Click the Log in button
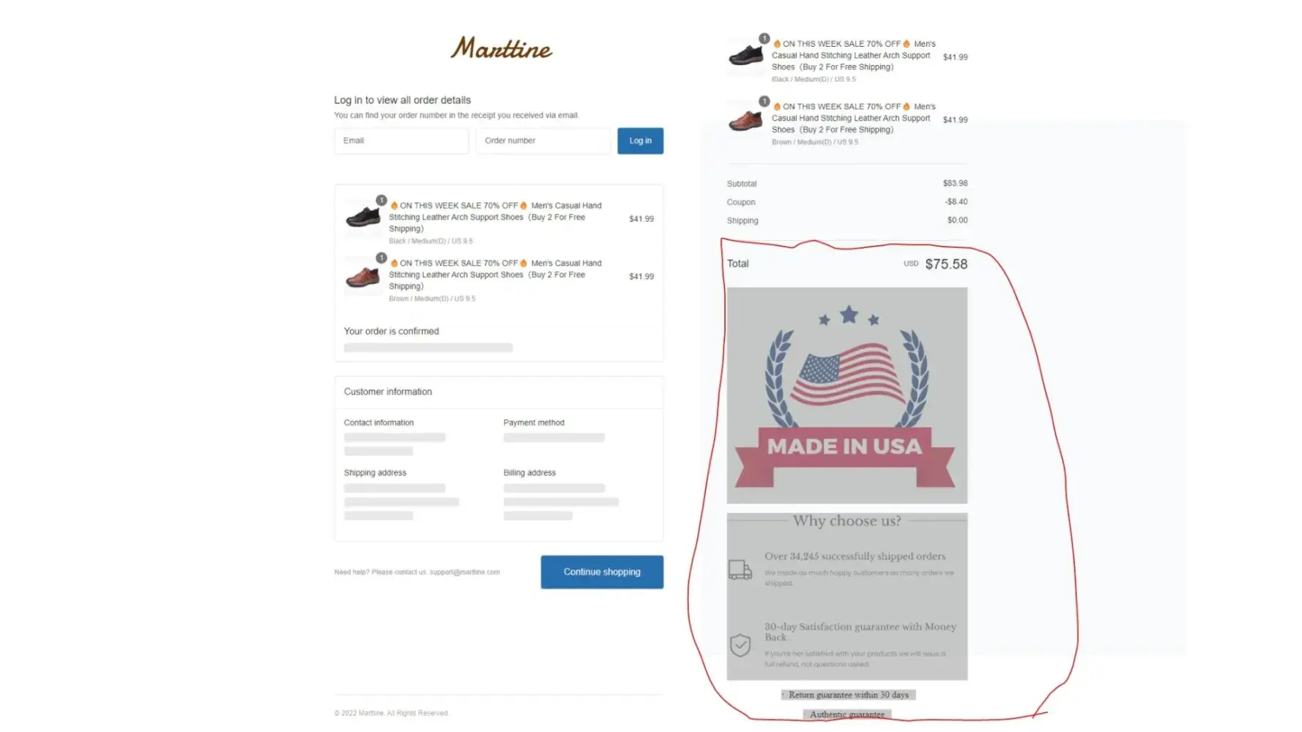This screenshot has width=1302, height=732. coord(640,141)
